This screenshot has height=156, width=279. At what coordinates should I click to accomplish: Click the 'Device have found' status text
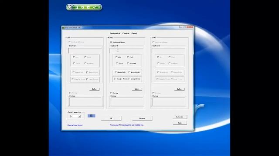coord(75,125)
